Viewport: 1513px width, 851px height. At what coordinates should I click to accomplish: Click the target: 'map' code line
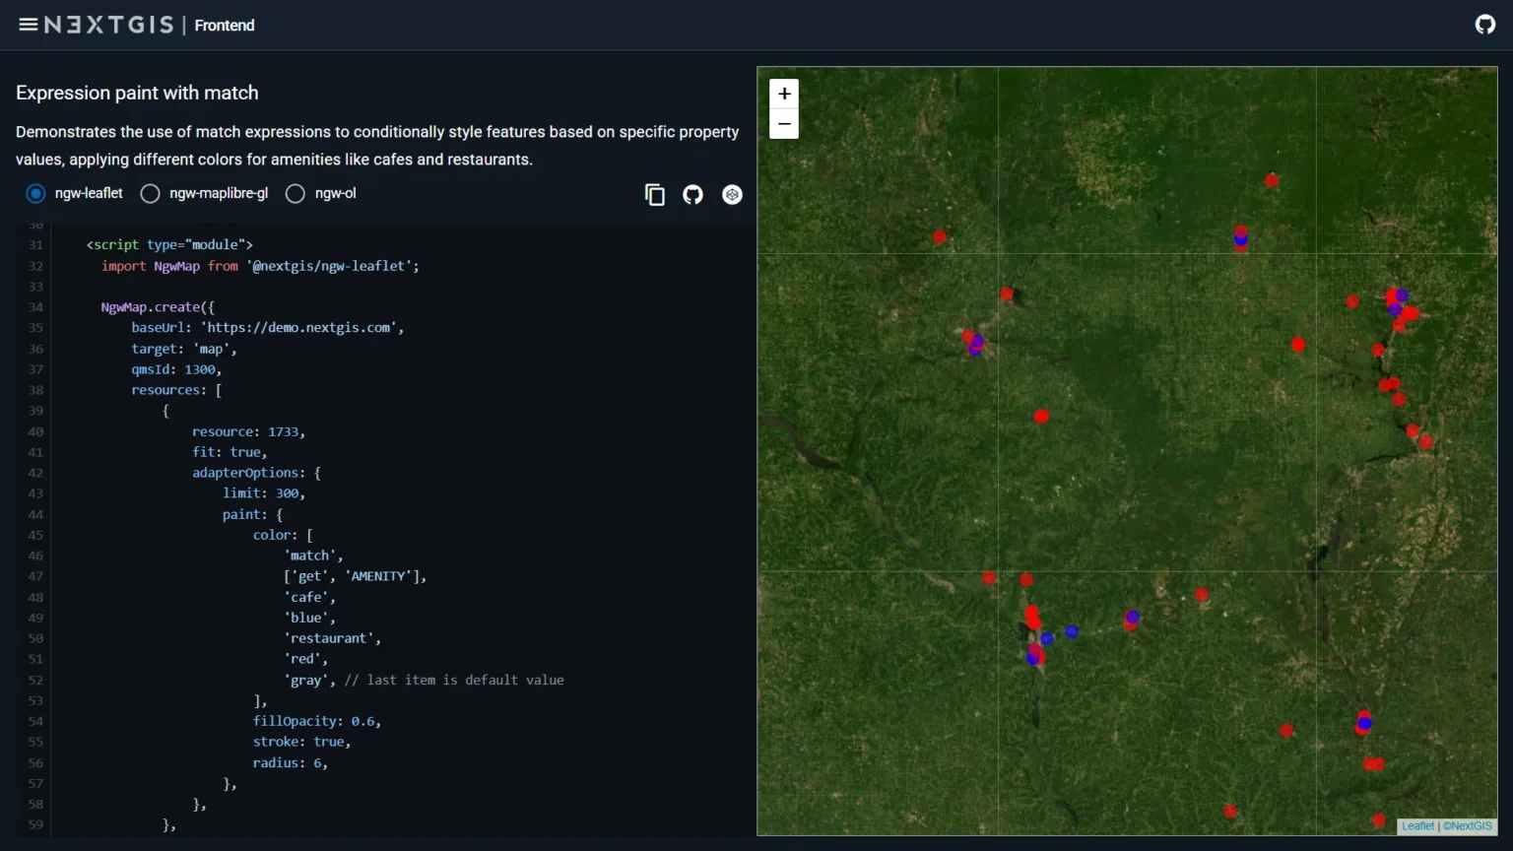click(184, 349)
